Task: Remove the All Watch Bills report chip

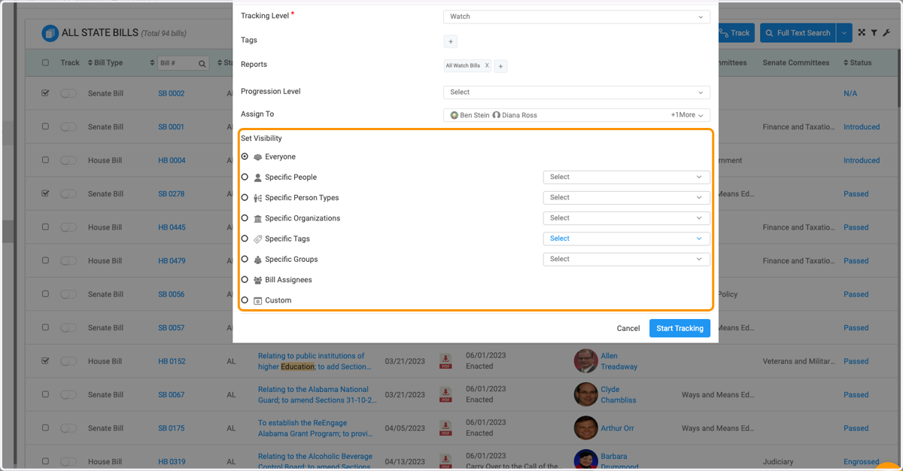Action: click(487, 65)
